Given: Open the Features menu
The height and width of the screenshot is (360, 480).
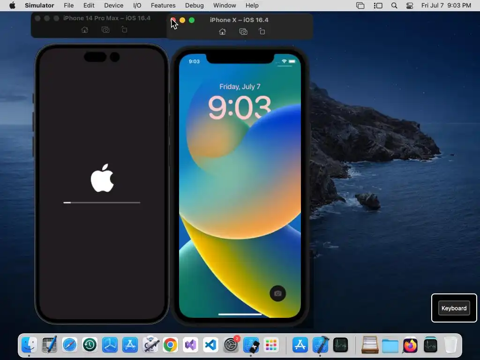Looking at the screenshot, I should point(163,6).
